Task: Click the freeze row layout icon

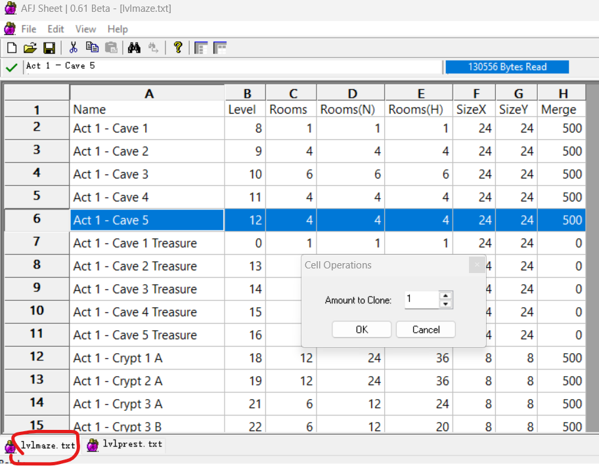Action: (x=220, y=48)
